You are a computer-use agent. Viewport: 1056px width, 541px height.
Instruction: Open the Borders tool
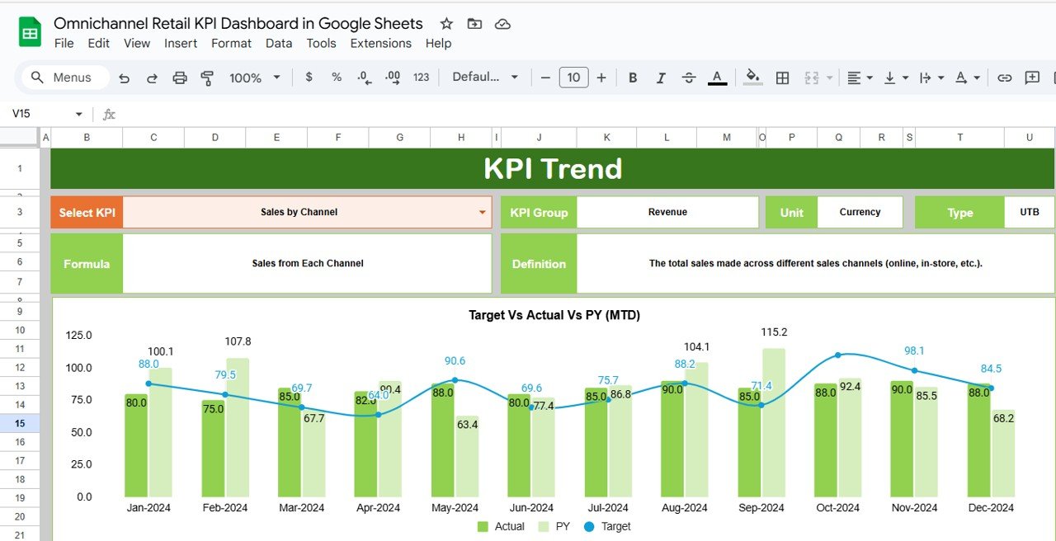(783, 78)
